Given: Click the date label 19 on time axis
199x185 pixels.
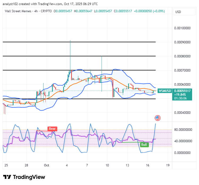Looking at the screenshot, I should coord(168,165).
